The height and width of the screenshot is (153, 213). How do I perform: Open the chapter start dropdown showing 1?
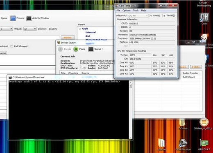click(6, 29)
